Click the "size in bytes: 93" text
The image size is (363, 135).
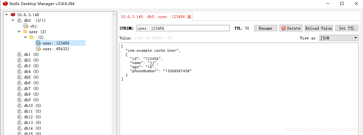pos(153,38)
